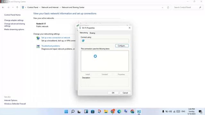Open Media streaming options
Screen dimensions: 205x115
pyautogui.click(x=14, y=29)
